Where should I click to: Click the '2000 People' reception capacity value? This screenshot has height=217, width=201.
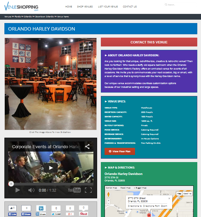click(147, 112)
